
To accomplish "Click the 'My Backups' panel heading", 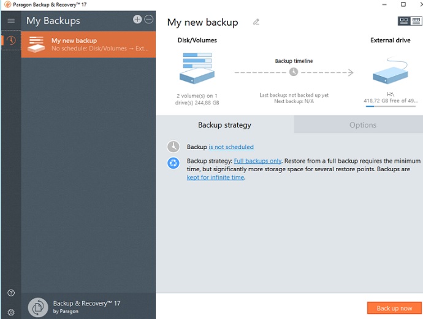I will pyautogui.click(x=53, y=21).
